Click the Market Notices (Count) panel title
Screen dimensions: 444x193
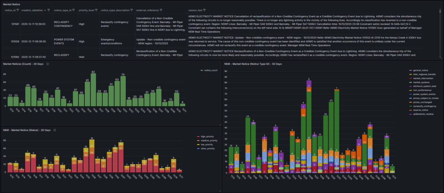click(x=23, y=64)
